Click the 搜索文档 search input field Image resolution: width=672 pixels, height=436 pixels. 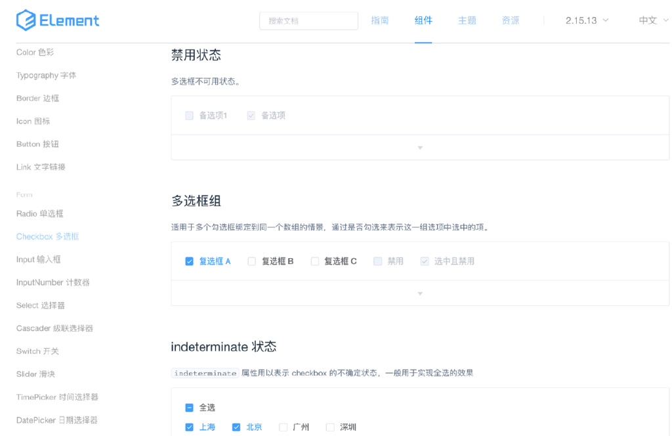pos(308,20)
